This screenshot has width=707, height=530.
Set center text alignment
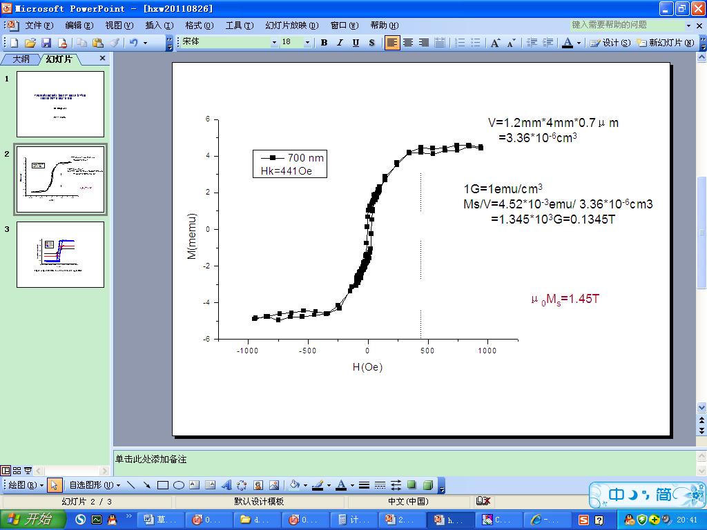click(x=408, y=43)
